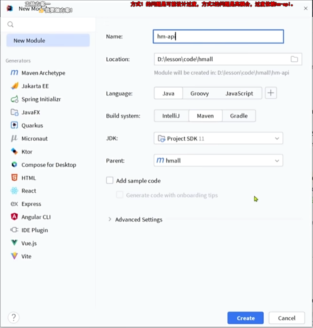Screen dimensions: 313x328
Task: Select the Vue.js entry label
Action: coord(29,243)
